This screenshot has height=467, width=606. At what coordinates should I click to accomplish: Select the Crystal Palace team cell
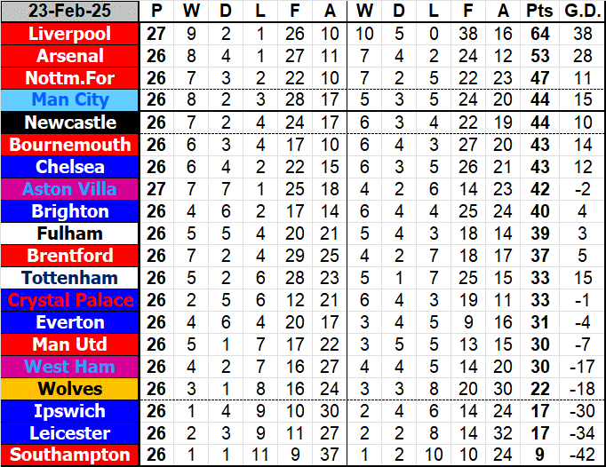coord(70,300)
